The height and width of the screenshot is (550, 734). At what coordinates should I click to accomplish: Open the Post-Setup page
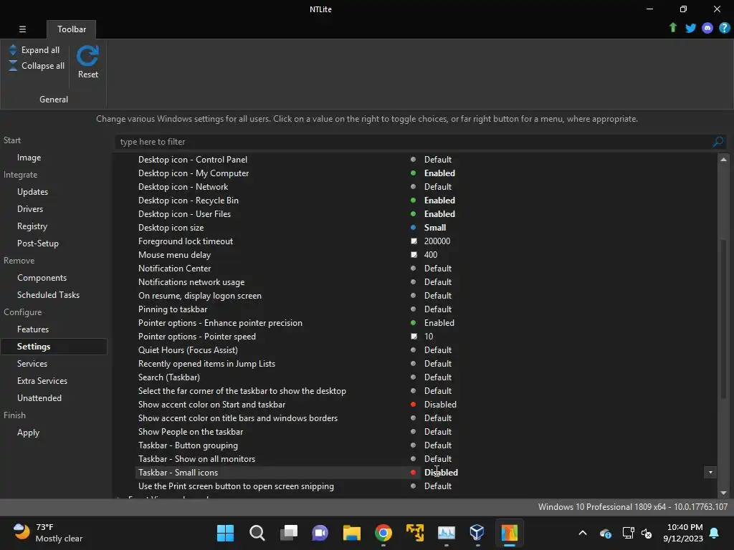click(x=38, y=243)
